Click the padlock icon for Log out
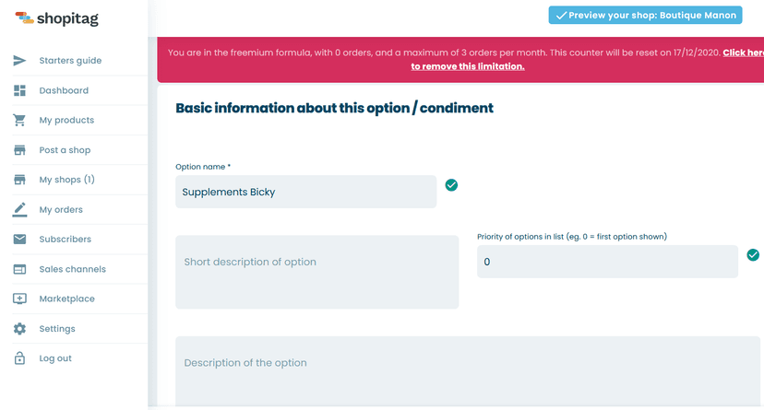Viewport: 764px width, 410px height. tap(19, 358)
